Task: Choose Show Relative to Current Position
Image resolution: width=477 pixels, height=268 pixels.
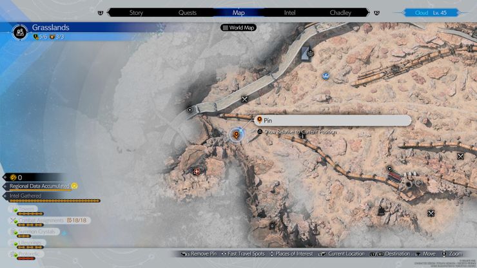Action: (300, 132)
